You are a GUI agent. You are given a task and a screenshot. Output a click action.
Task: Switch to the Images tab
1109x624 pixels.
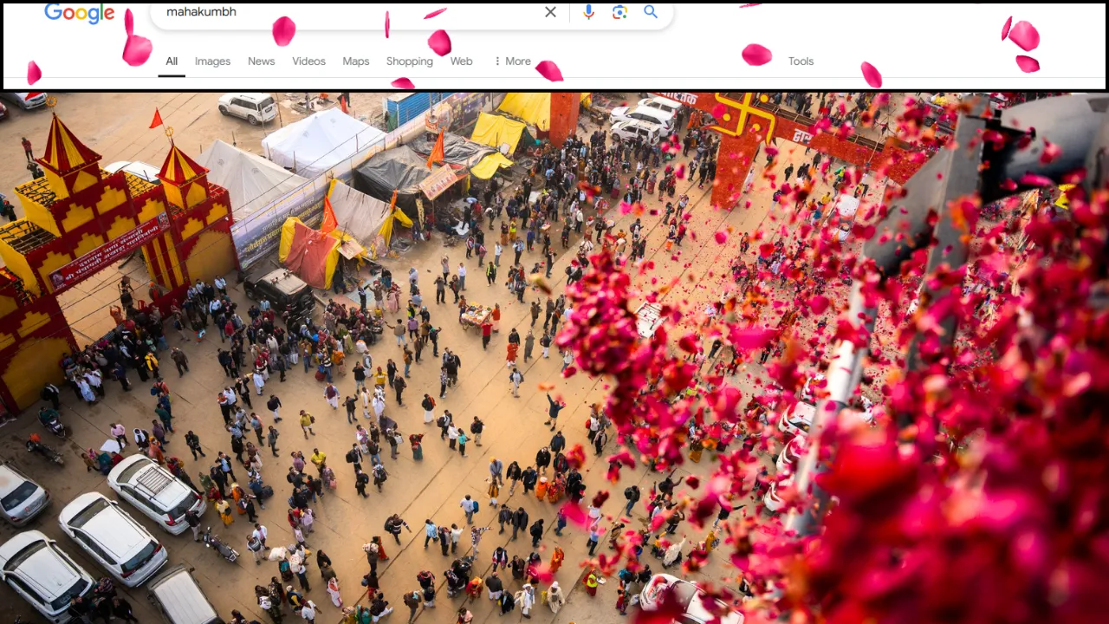click(x=212, y=62)
